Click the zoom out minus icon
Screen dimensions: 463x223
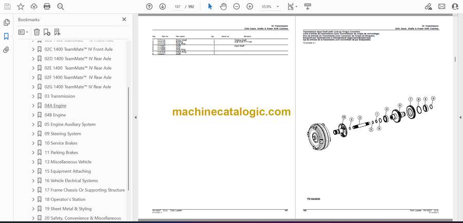(236, 7)
